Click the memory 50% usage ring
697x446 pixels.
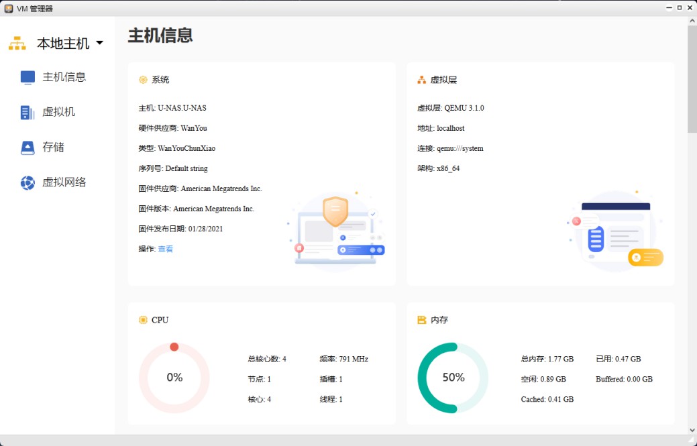453,378
